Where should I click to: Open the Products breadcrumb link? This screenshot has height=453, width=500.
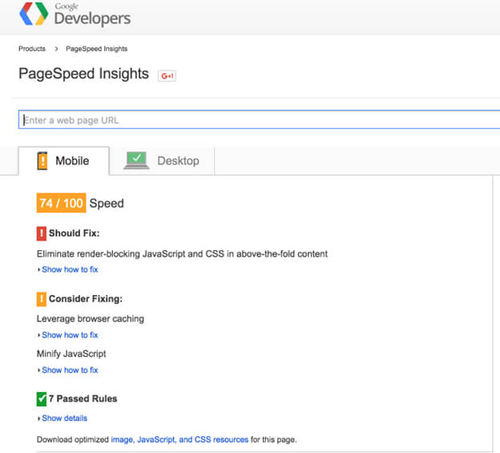tap(32, 49)
